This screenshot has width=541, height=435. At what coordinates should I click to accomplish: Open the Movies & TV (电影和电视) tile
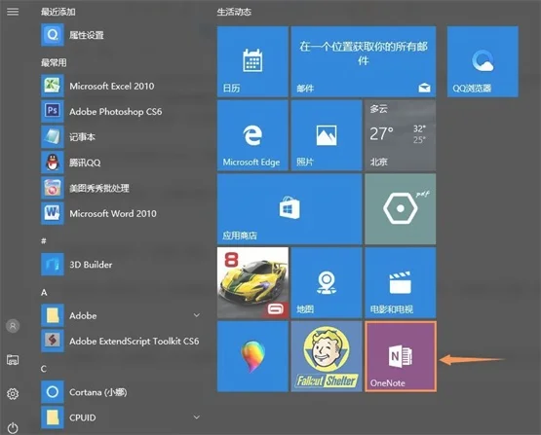(401, 283)
